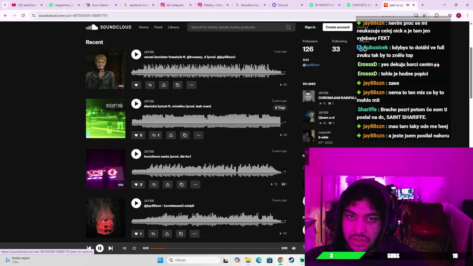Bookmark this page with star icon
The image size is (473, 266).
424,16
